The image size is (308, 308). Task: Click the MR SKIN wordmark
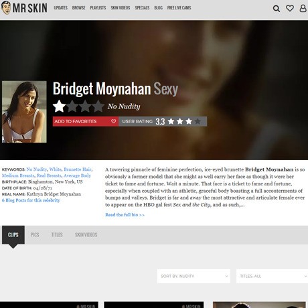[30, 8]
